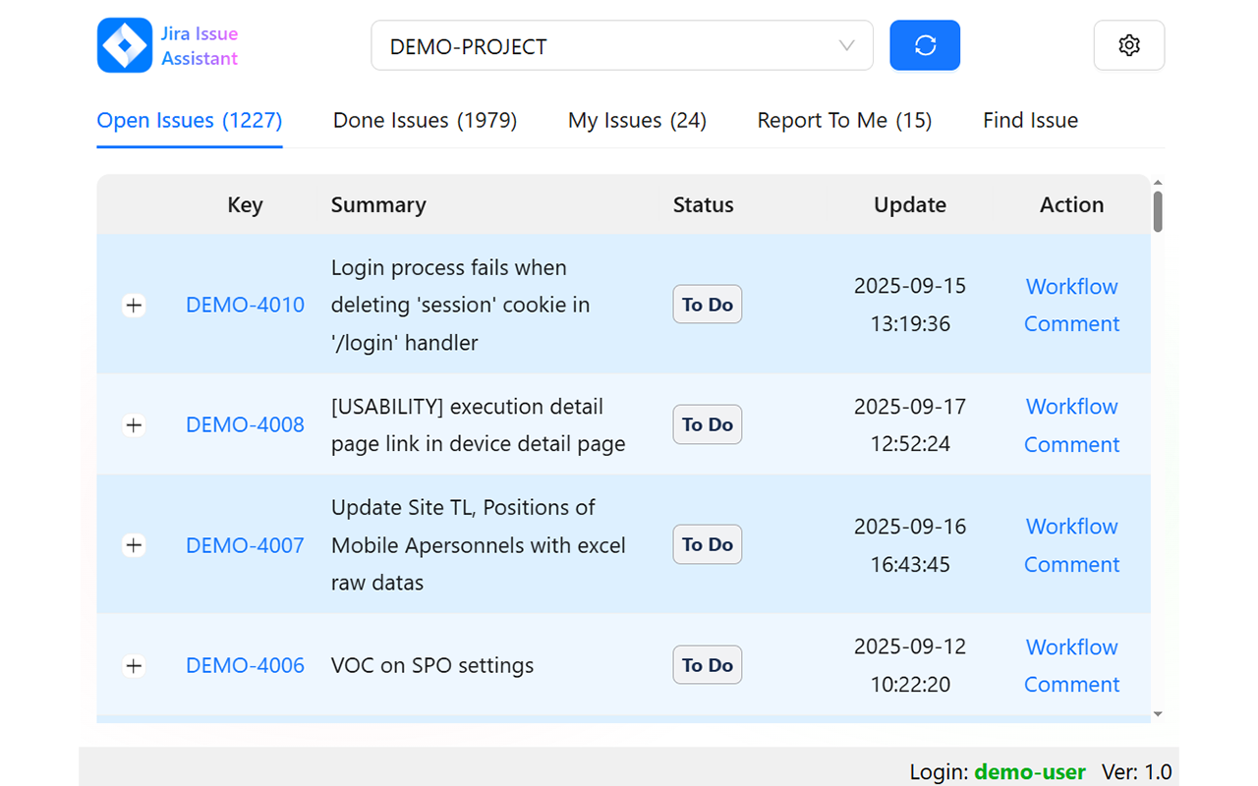This screenshot has height=786, width=1258.
Task: Open the DEMO-PROJECT project dropdown
Action: click(x=621, y=46)
